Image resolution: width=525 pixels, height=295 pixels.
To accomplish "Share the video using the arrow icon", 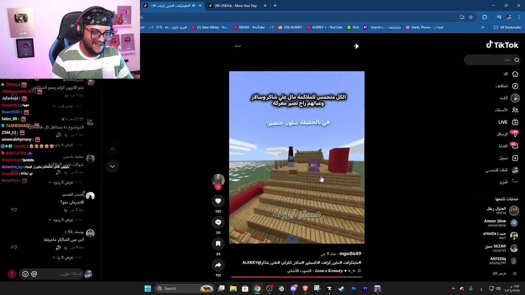I will tap(218, 265).
